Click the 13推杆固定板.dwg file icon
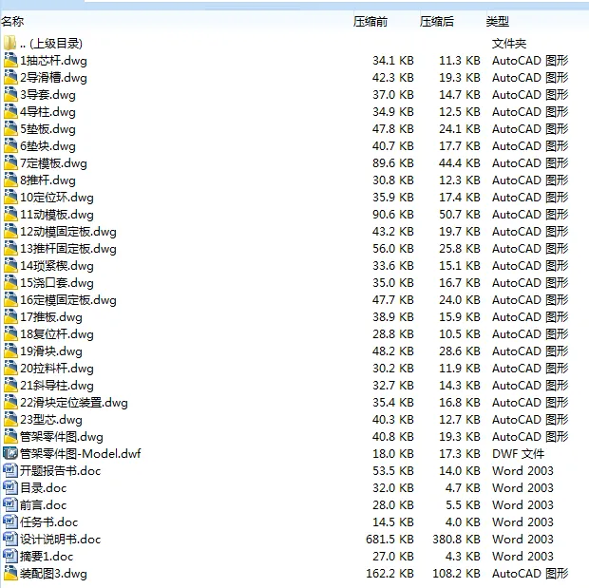Image resolution: width=589 pixels, height=588 pixels. click(10, 248)
